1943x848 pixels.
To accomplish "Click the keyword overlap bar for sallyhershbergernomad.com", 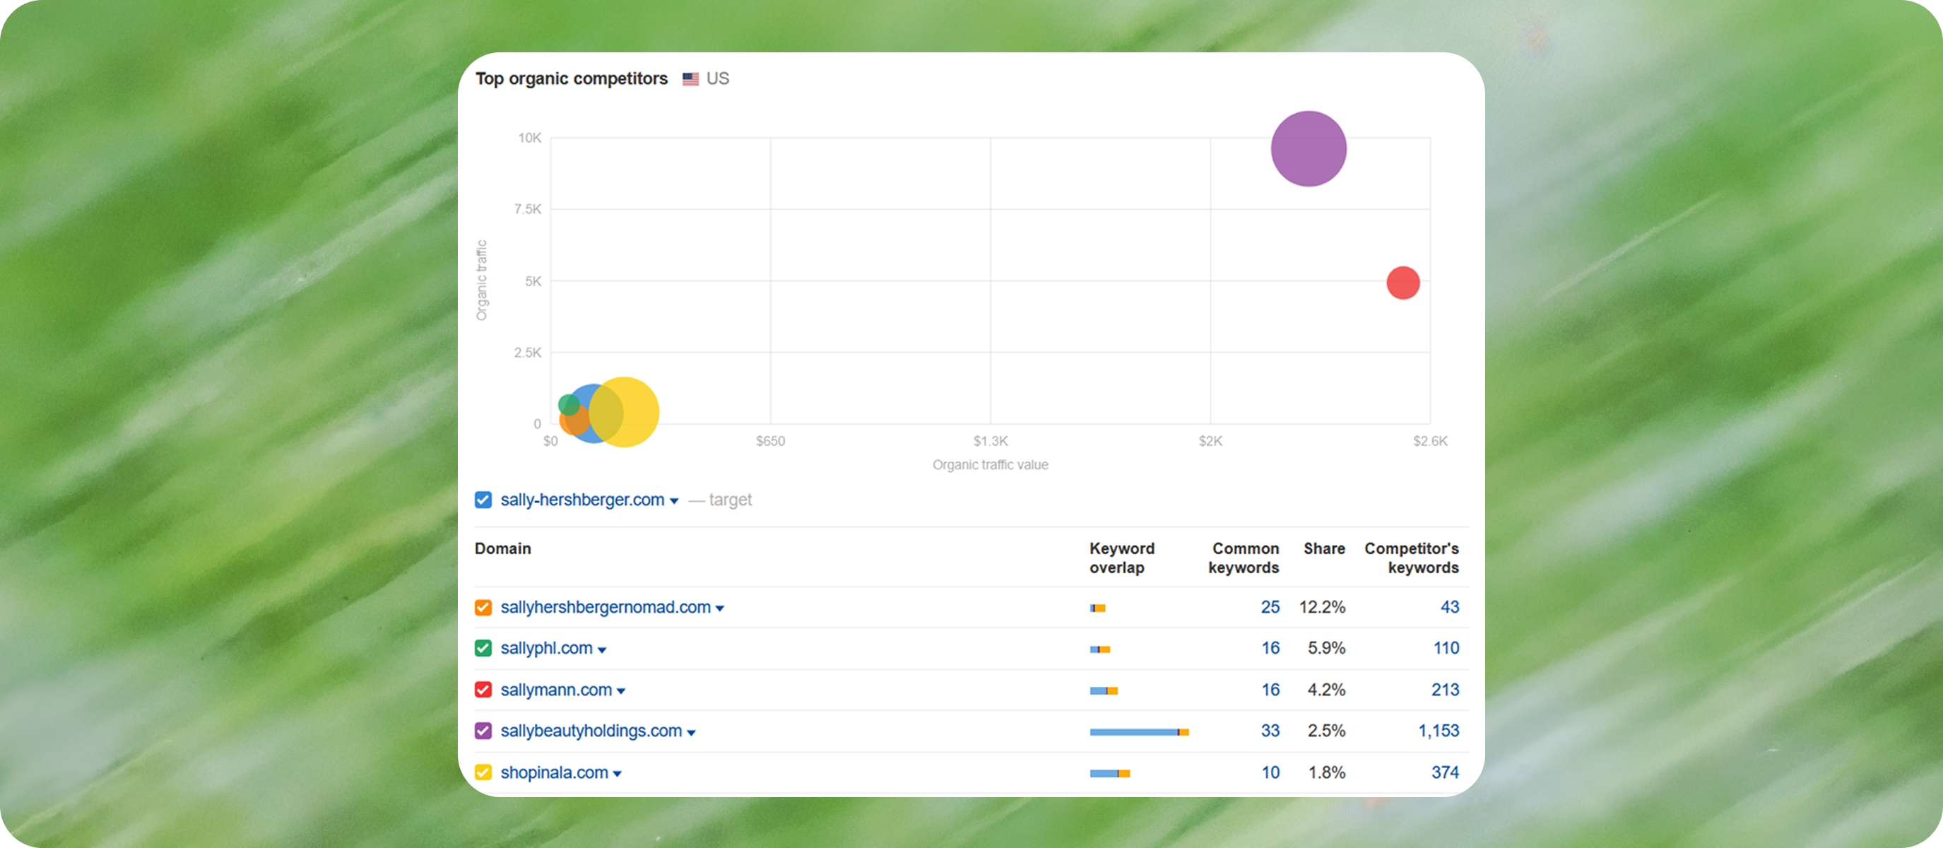I will [1097, 608].
